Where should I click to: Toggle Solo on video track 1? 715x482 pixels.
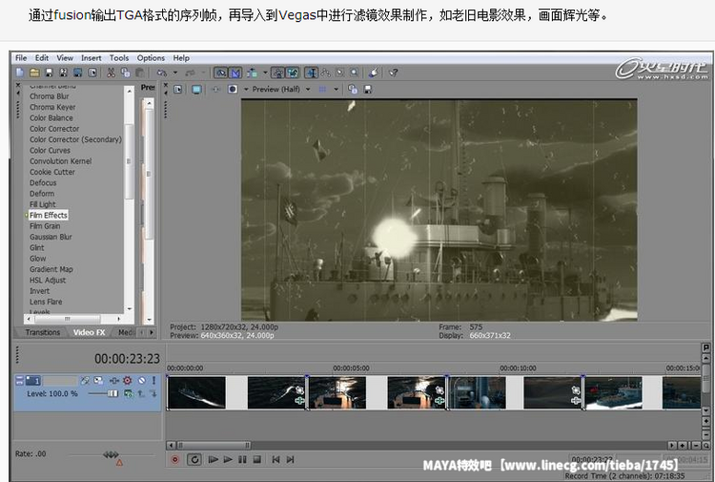(154, 380)
